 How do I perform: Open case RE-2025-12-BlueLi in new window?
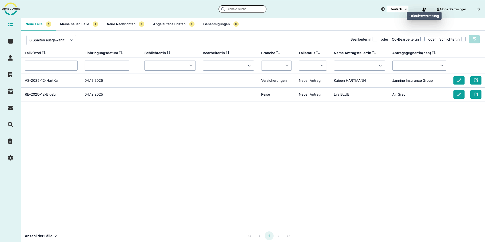(476, 94)
